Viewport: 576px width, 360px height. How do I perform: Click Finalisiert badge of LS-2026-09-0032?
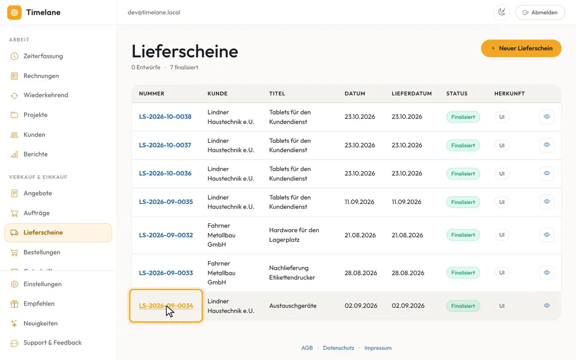pos(463,235)
